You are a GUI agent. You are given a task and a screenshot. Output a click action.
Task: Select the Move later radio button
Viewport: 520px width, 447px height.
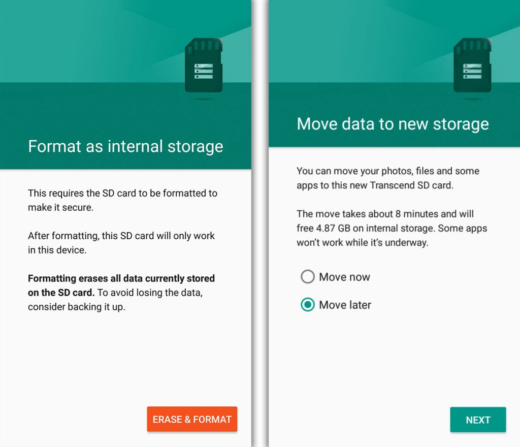(308, 305)
